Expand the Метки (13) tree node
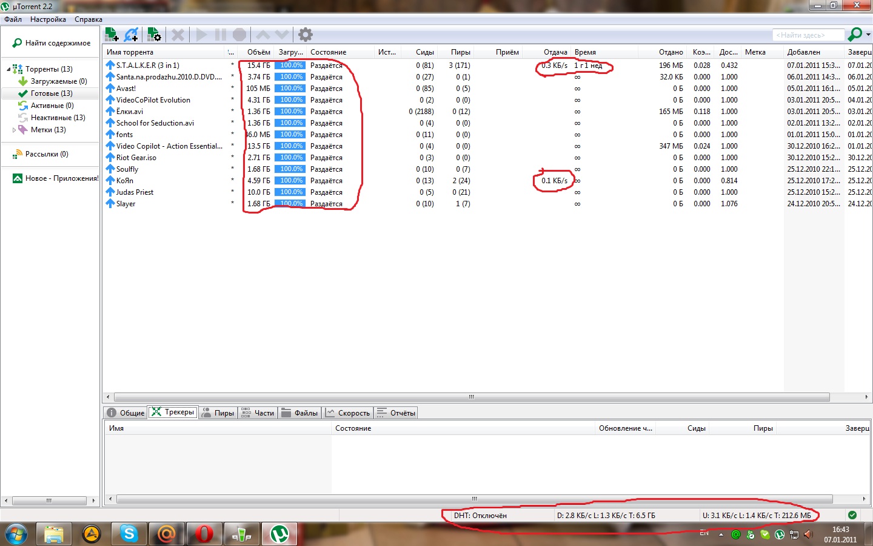Image resolution: width=873 pixels, height=546 pixels. point(14,130)
